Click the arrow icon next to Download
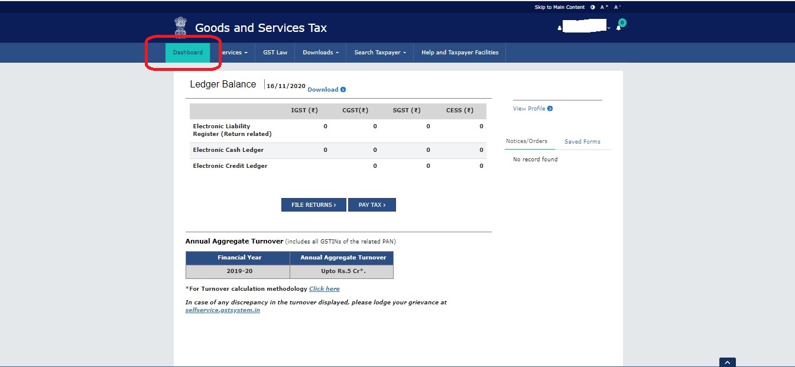The height and width of the screenshot is (367, 795). click(x=343, y=90)
